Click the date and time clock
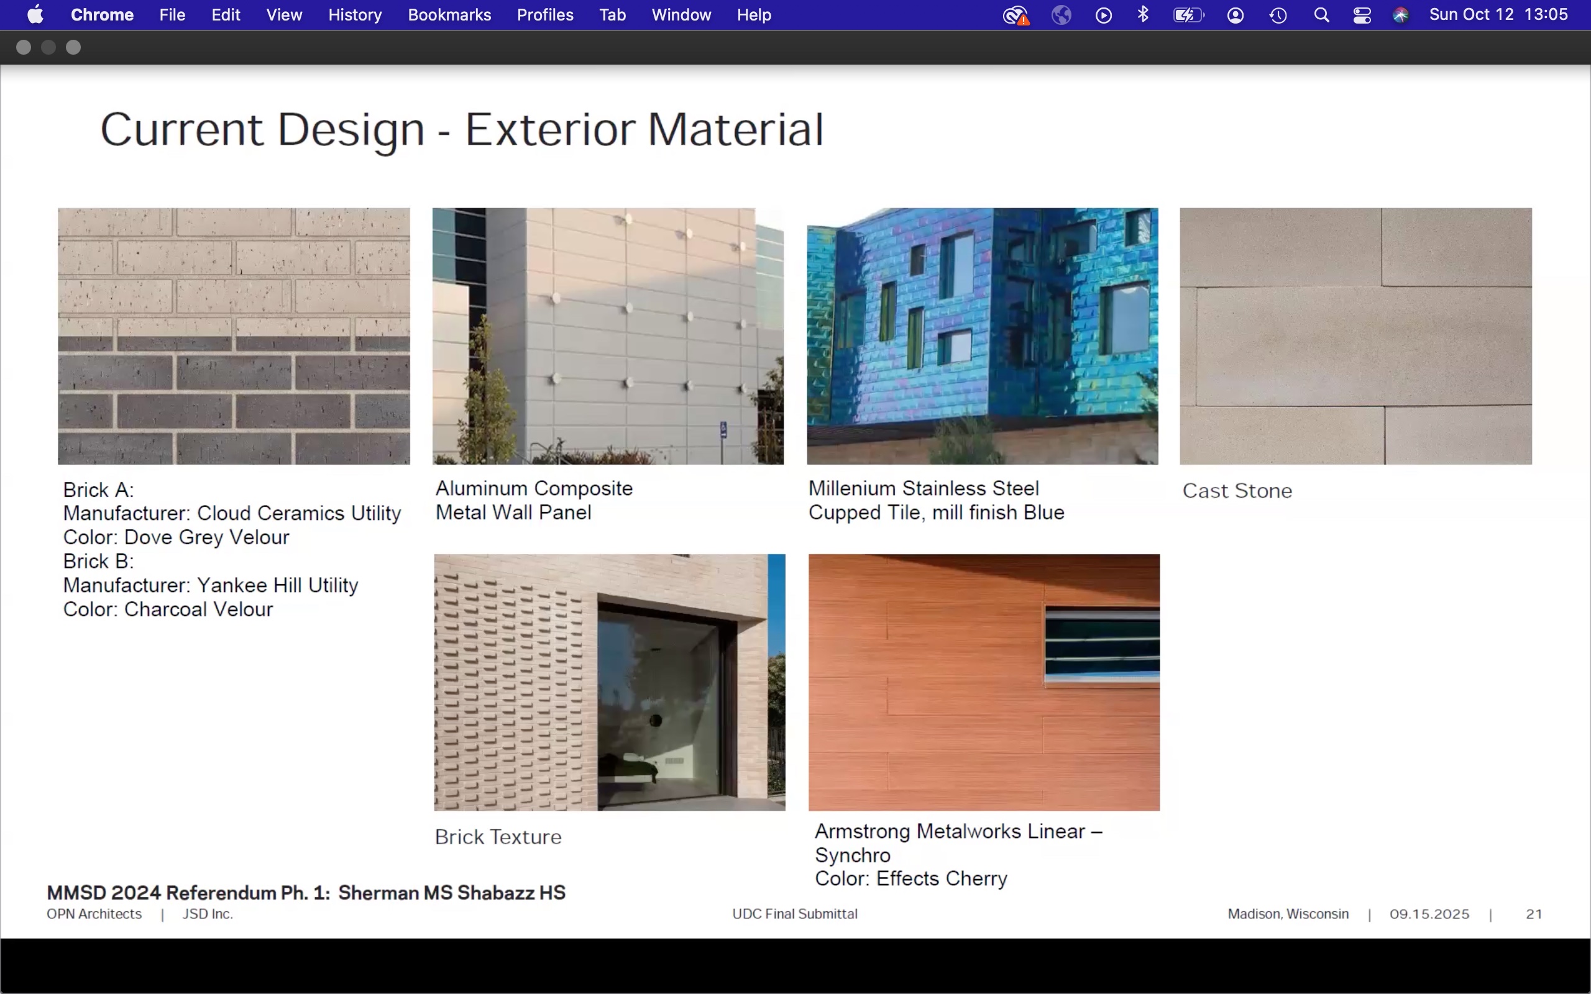The width and height of the screenshot is (1591, 994). [x=1498, y=14]
